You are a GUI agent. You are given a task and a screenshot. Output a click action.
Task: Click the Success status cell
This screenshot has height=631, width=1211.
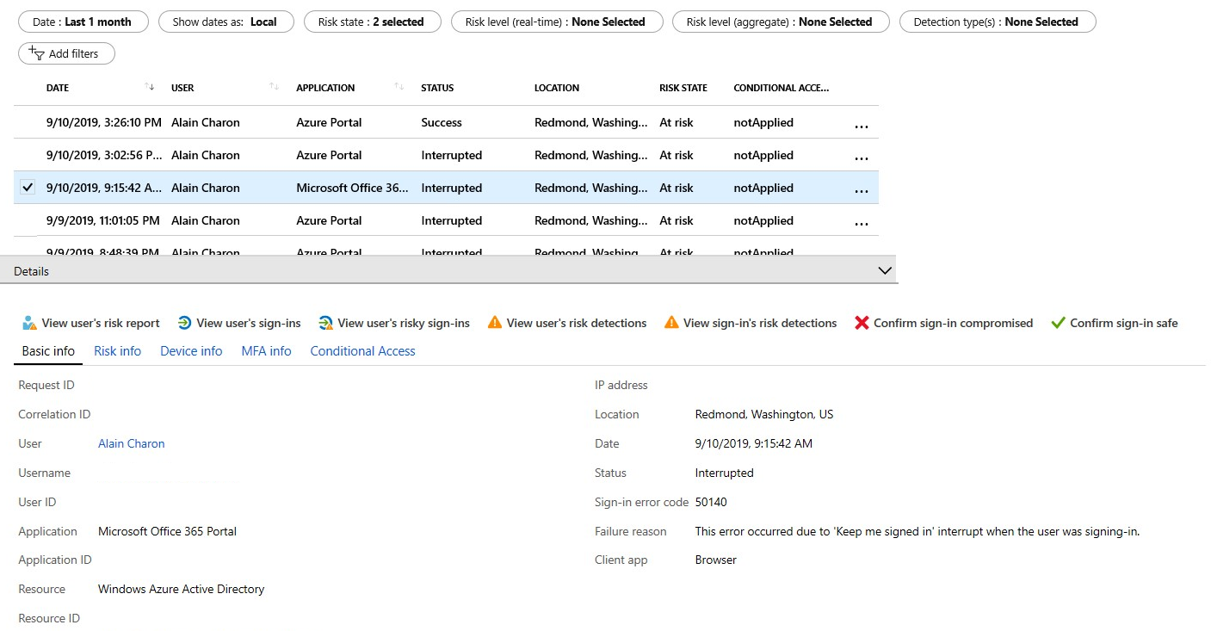442,122
